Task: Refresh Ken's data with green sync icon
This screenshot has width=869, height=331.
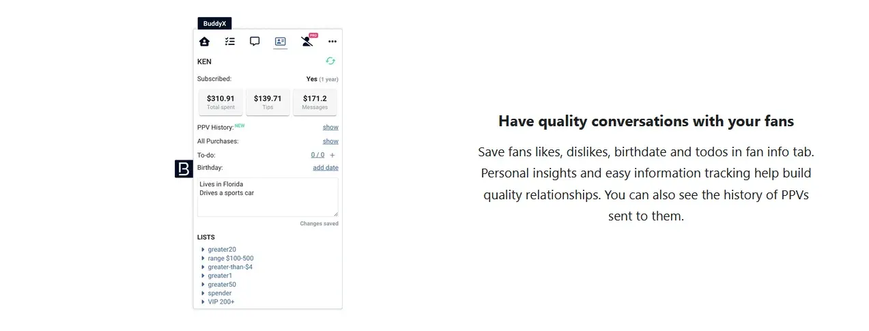Action: pos(330,61)
